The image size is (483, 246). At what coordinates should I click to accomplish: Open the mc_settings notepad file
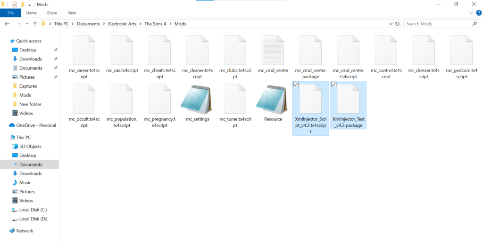197,100
